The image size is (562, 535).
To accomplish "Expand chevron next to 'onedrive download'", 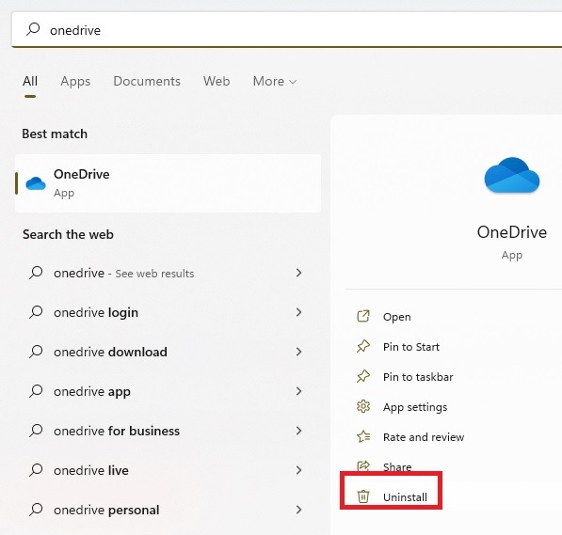I will (x=298, y=352).
